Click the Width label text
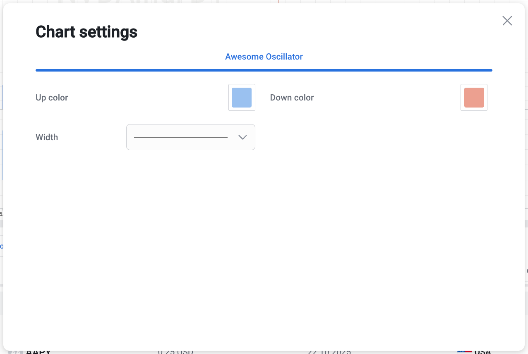The image size is (528, 354). coord(47,137)
